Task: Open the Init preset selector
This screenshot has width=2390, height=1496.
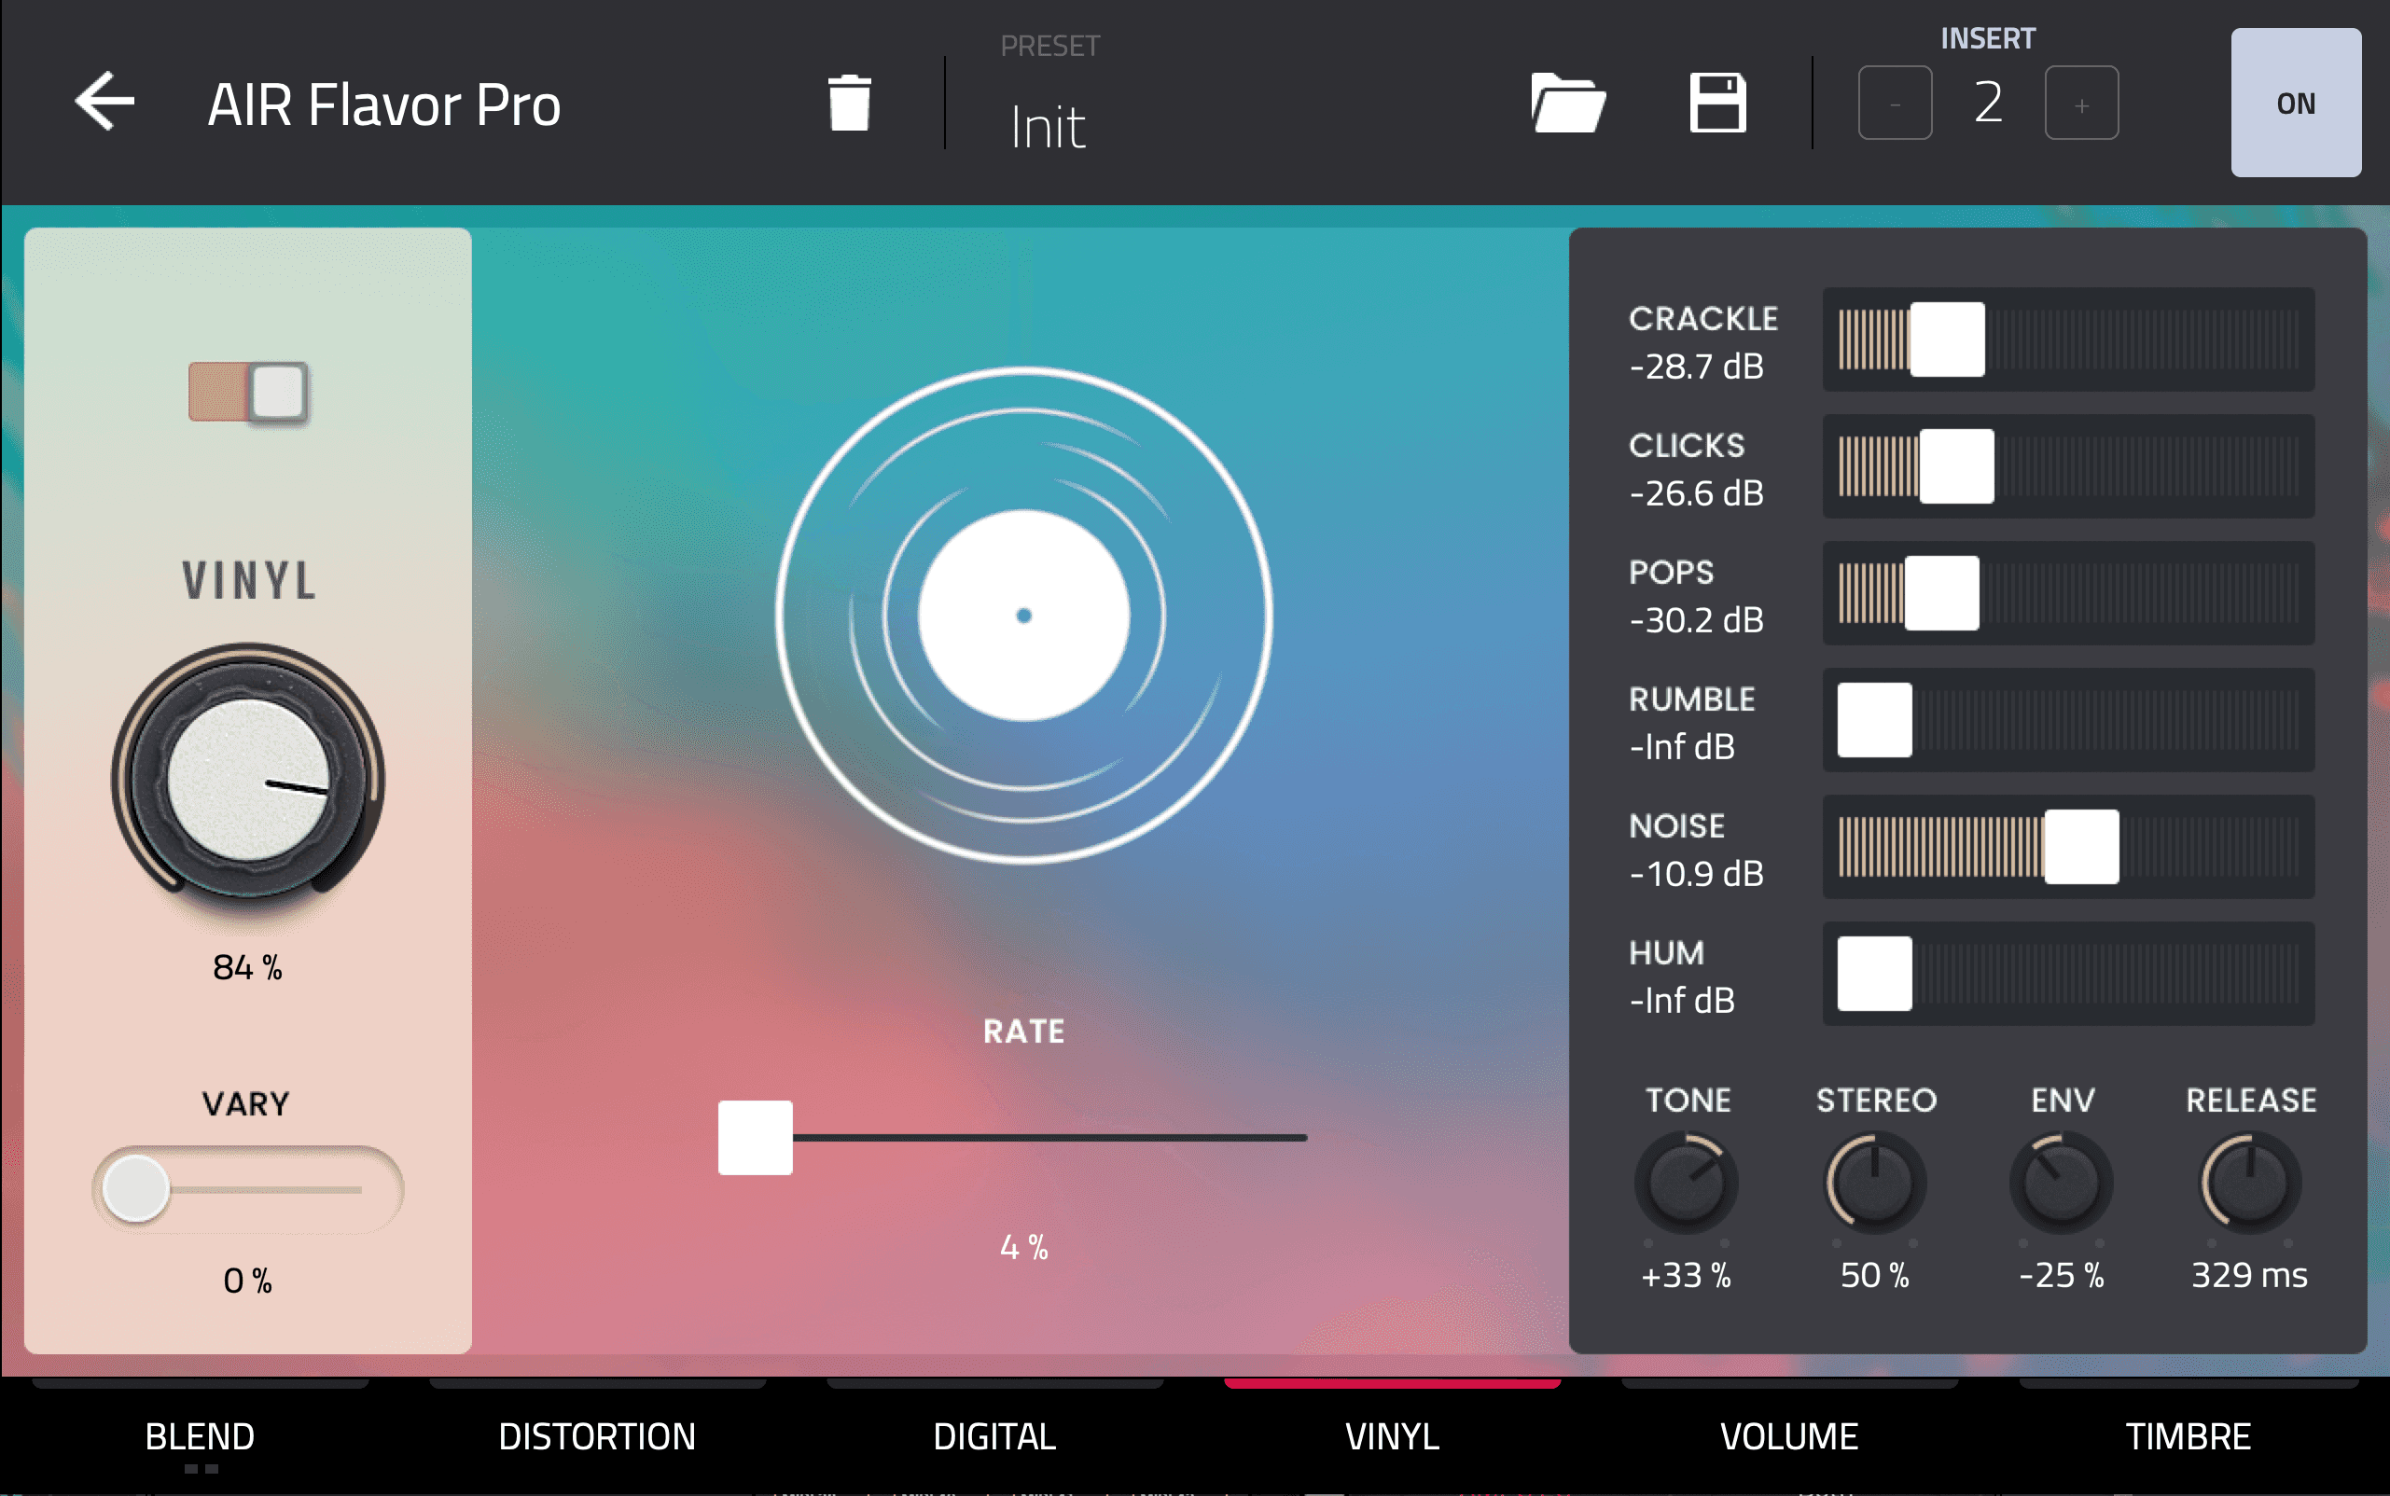Action: tap(1049, 127)
